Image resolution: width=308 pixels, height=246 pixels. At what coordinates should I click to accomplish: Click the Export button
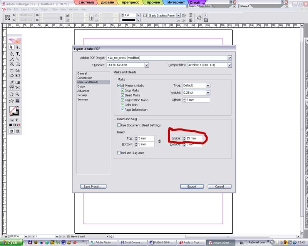[192, 186]
